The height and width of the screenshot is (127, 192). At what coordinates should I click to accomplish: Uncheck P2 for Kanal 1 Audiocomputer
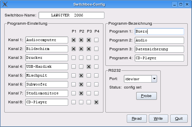[81, 40]
